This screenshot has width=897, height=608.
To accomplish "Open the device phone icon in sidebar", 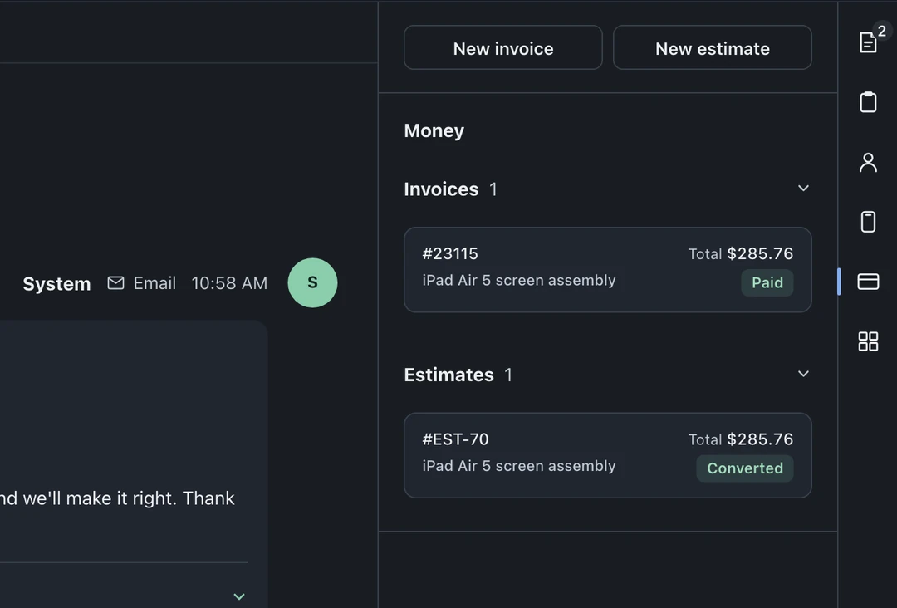I will click(869, 222).
